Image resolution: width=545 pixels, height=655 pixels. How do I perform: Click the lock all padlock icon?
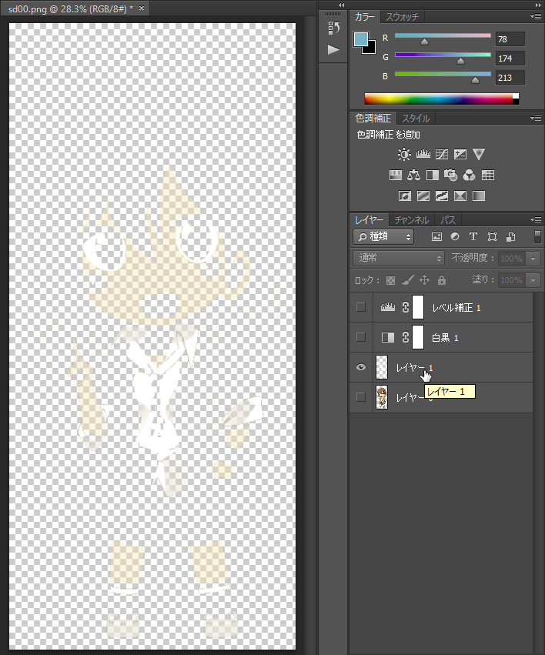(442, 281)
